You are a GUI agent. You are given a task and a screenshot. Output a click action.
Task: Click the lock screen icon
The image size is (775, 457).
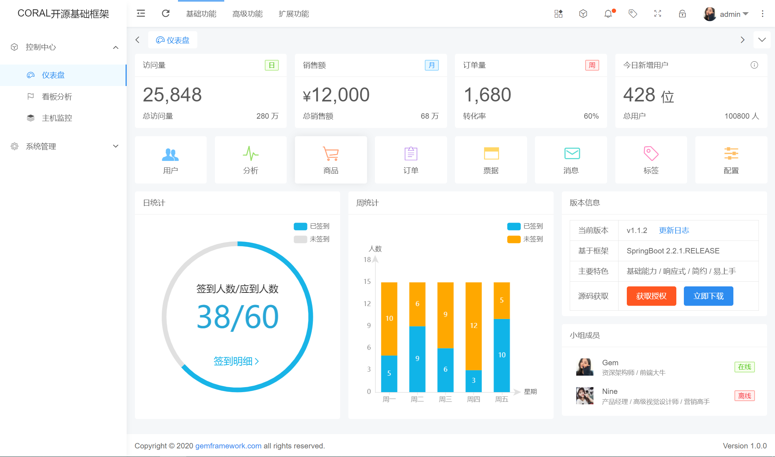pyautogui.click(x=682, y=14)
